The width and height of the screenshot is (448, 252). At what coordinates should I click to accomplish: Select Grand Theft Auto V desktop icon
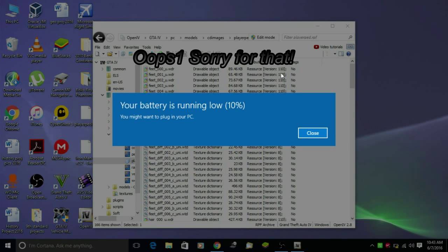click(61, 187)
